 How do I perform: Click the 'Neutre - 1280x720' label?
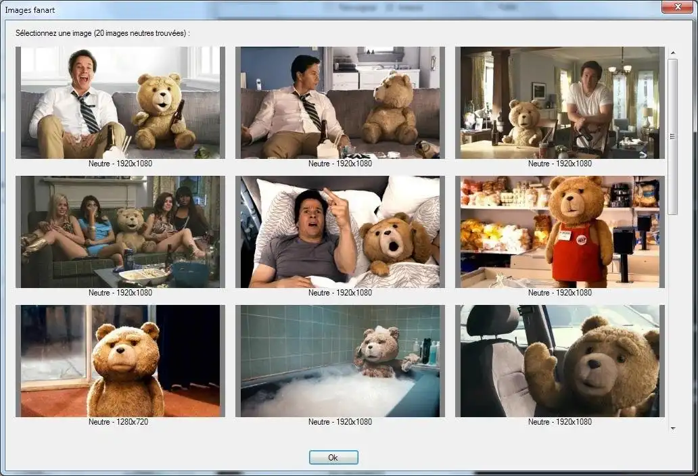coord(118,422)
